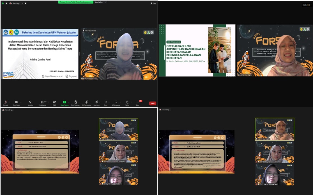
Task: Toggle Stop Video camera button
Action: coord(16,102)
